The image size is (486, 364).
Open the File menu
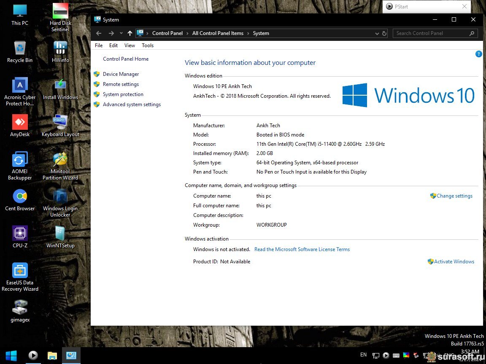tap(99, 45)
